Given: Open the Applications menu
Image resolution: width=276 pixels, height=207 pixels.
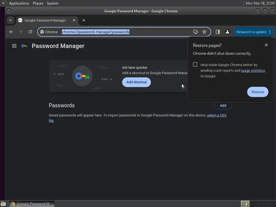Looking at the screenshot, I should (19, 3).
